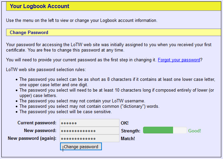Click the Strength: label

pos(131,131)
